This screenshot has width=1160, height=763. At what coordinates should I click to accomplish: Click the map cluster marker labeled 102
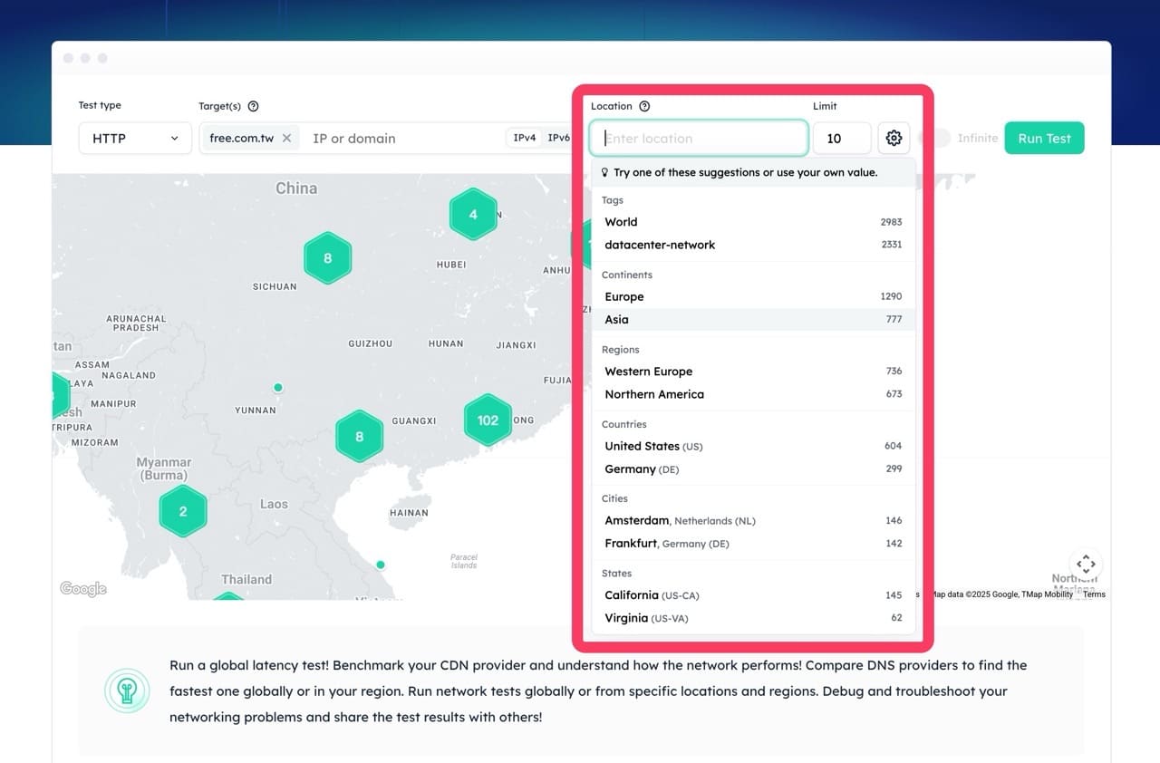488,420
